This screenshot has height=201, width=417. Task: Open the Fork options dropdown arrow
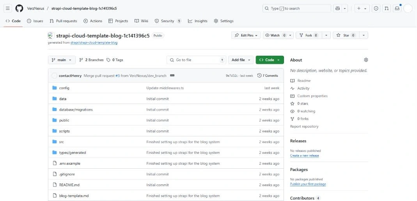327,35
